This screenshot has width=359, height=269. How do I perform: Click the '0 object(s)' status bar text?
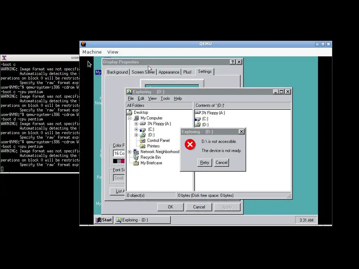click(136, 195)
